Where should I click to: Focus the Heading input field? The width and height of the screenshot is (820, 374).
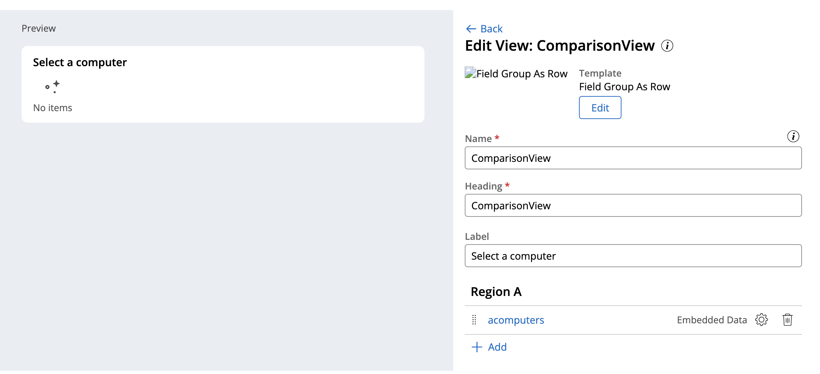coord(633,205)
